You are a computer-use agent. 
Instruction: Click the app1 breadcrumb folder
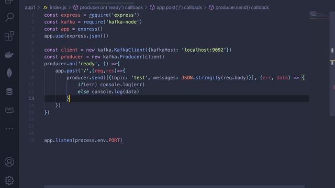[30, 7]
